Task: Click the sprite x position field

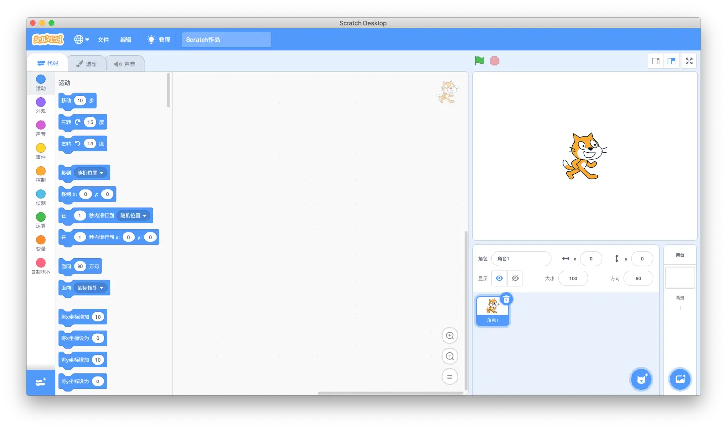Action: [x=591, y=259]
